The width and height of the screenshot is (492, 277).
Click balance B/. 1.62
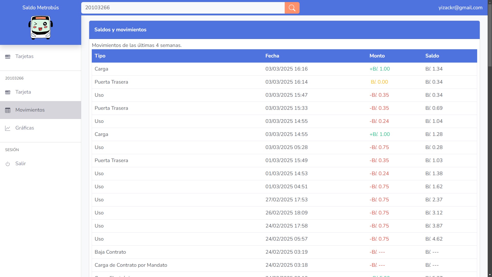[x=434, y=186]
